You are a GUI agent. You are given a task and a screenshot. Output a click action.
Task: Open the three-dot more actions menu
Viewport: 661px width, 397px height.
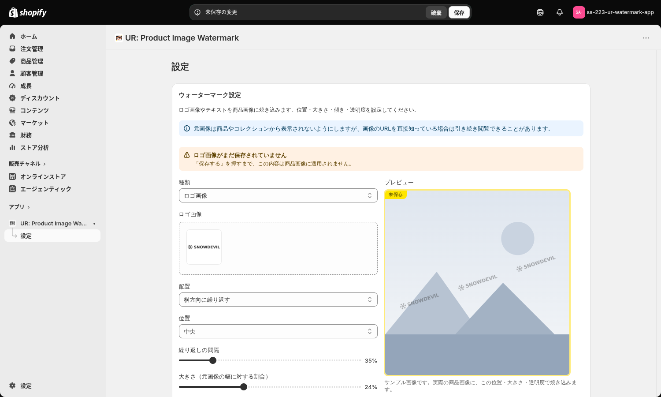[x=646, y=38]
